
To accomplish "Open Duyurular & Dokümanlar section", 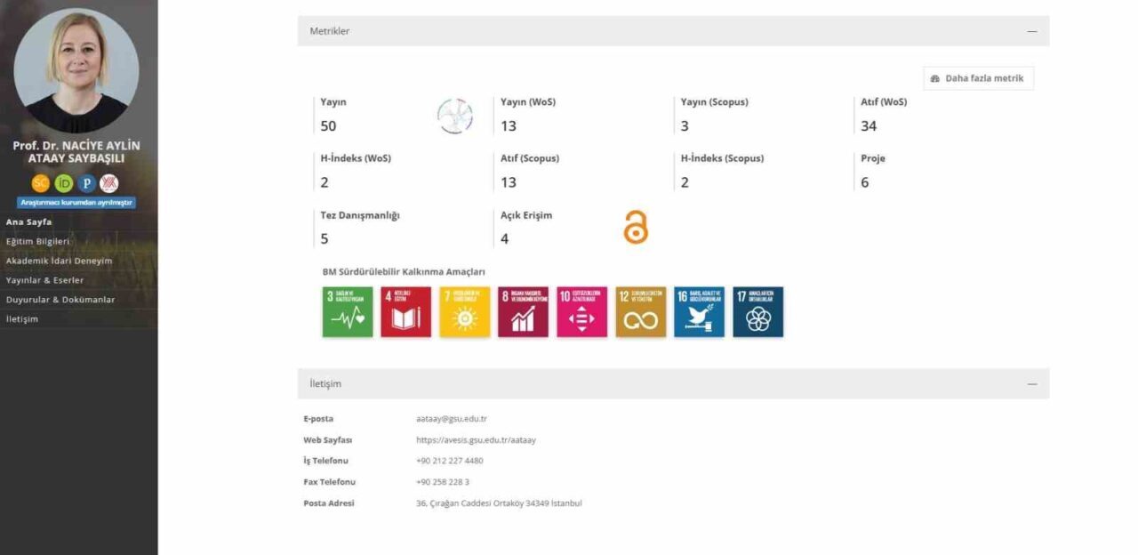I will [x=60, y=300].
